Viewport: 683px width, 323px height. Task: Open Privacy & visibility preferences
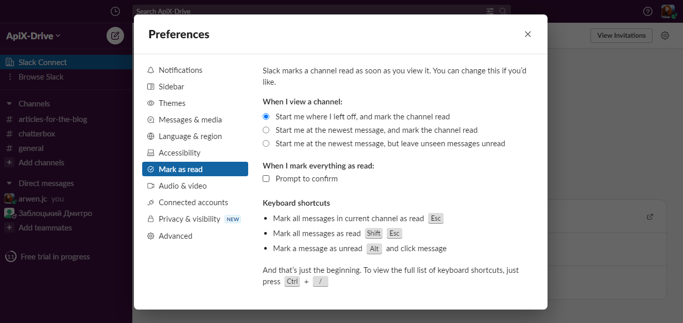(195, 219)
